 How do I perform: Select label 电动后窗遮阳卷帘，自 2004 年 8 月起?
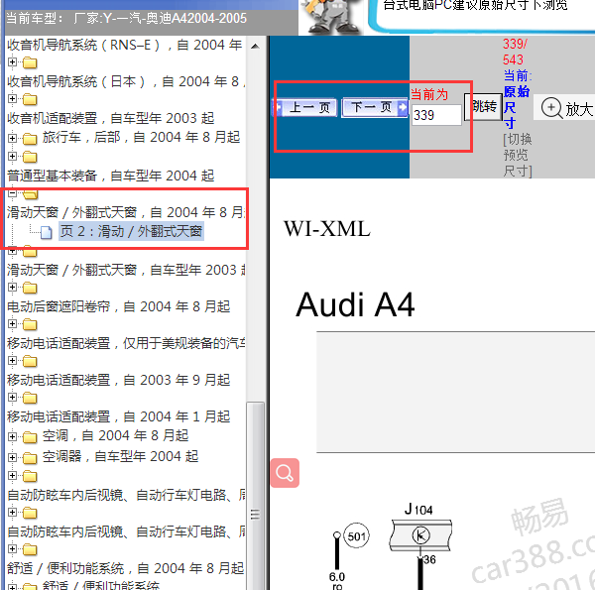coord(118,306)
